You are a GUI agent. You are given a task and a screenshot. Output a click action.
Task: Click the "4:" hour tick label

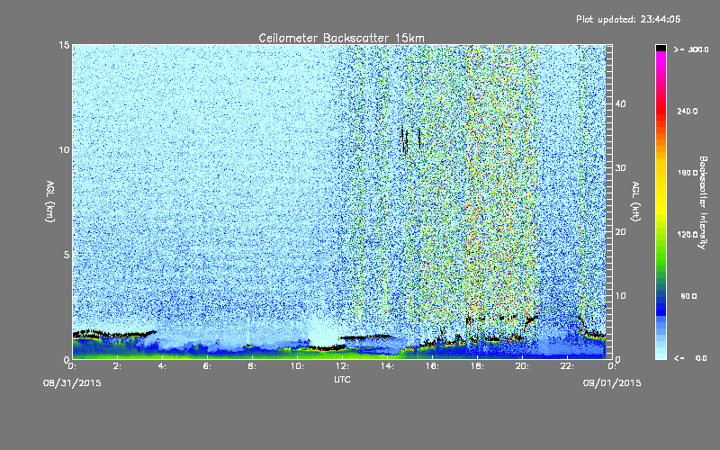[163, 366]
